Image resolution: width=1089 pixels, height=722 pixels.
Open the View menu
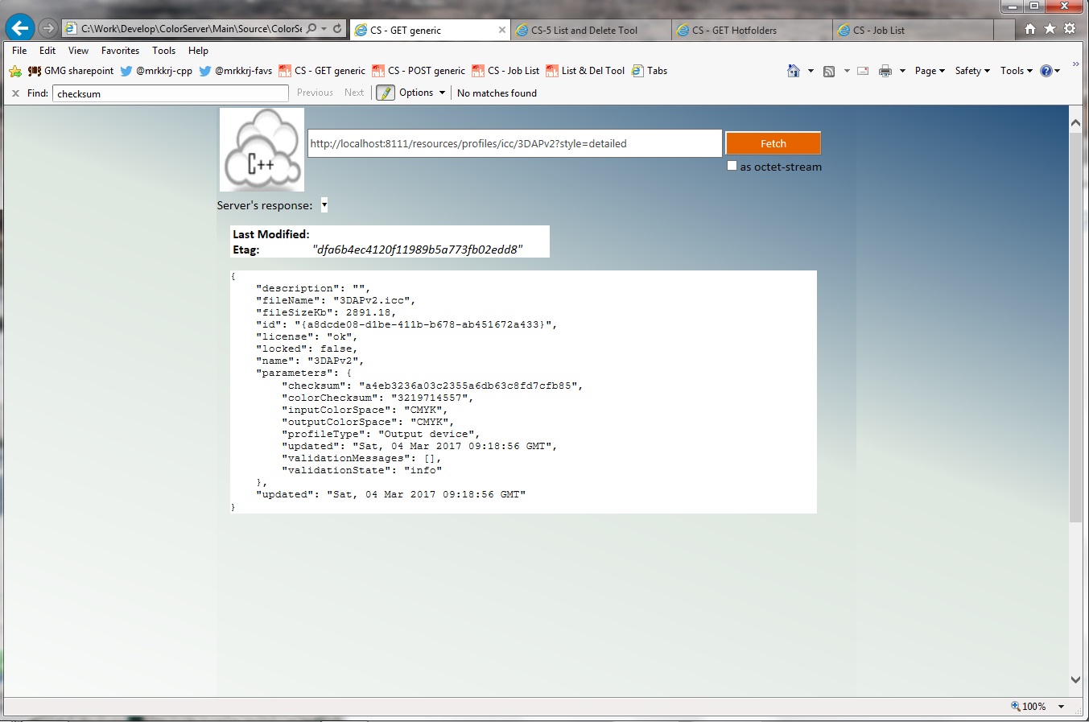78,50
